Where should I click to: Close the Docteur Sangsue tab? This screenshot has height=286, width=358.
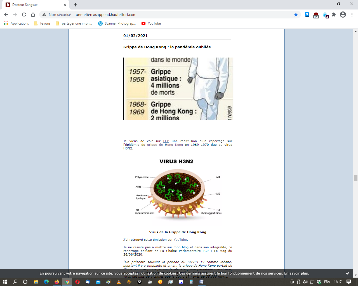[65, 5]
